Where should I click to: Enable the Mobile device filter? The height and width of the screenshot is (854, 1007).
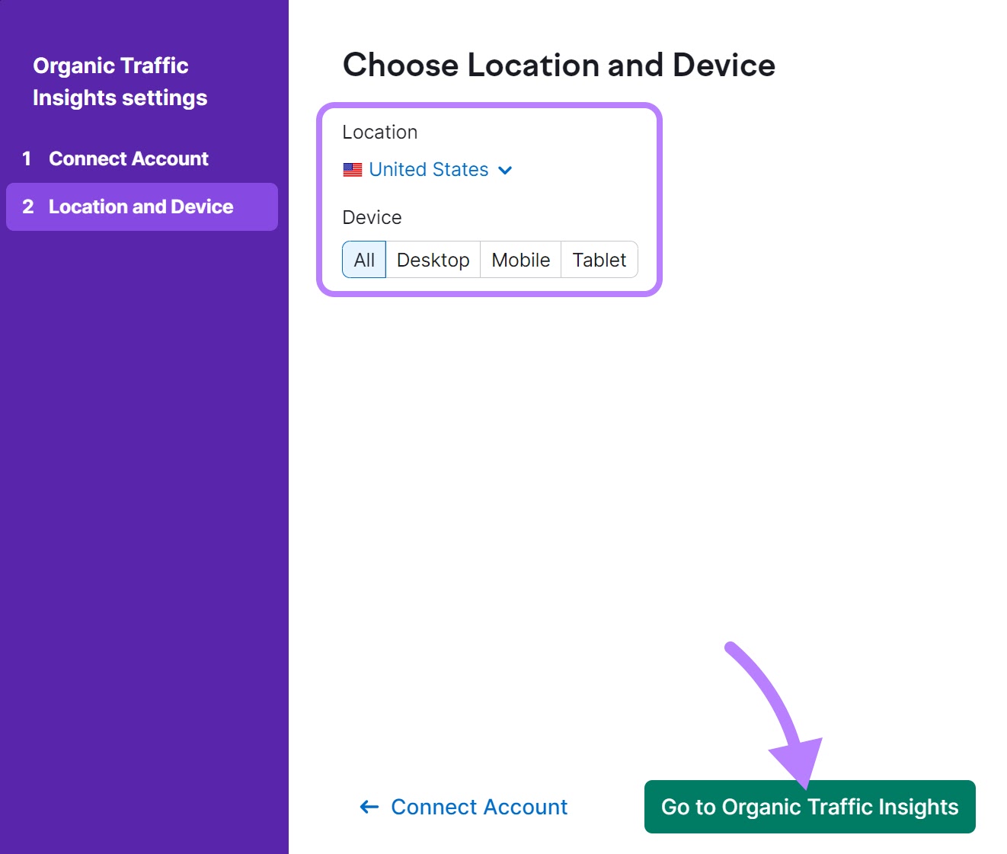coord(520,259)
